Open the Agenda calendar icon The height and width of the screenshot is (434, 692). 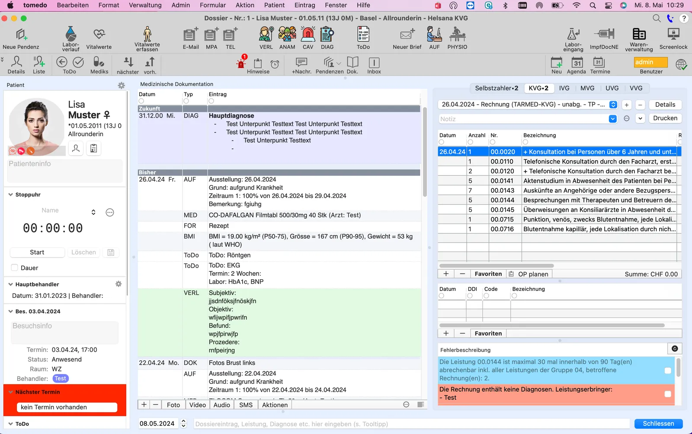point(577,63)
